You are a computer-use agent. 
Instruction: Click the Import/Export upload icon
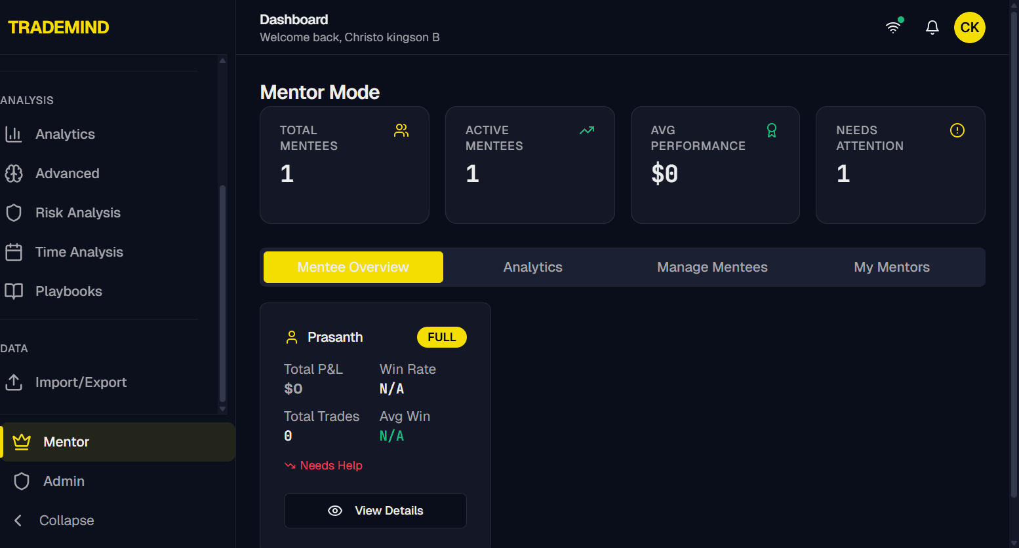pyautogui.click(x=14, y=382)
